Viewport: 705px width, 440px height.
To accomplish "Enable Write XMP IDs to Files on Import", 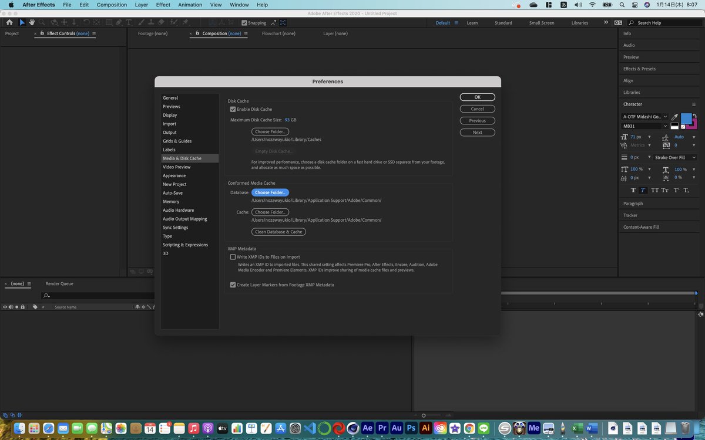I will pyautogui.click(x=233, y=257).
